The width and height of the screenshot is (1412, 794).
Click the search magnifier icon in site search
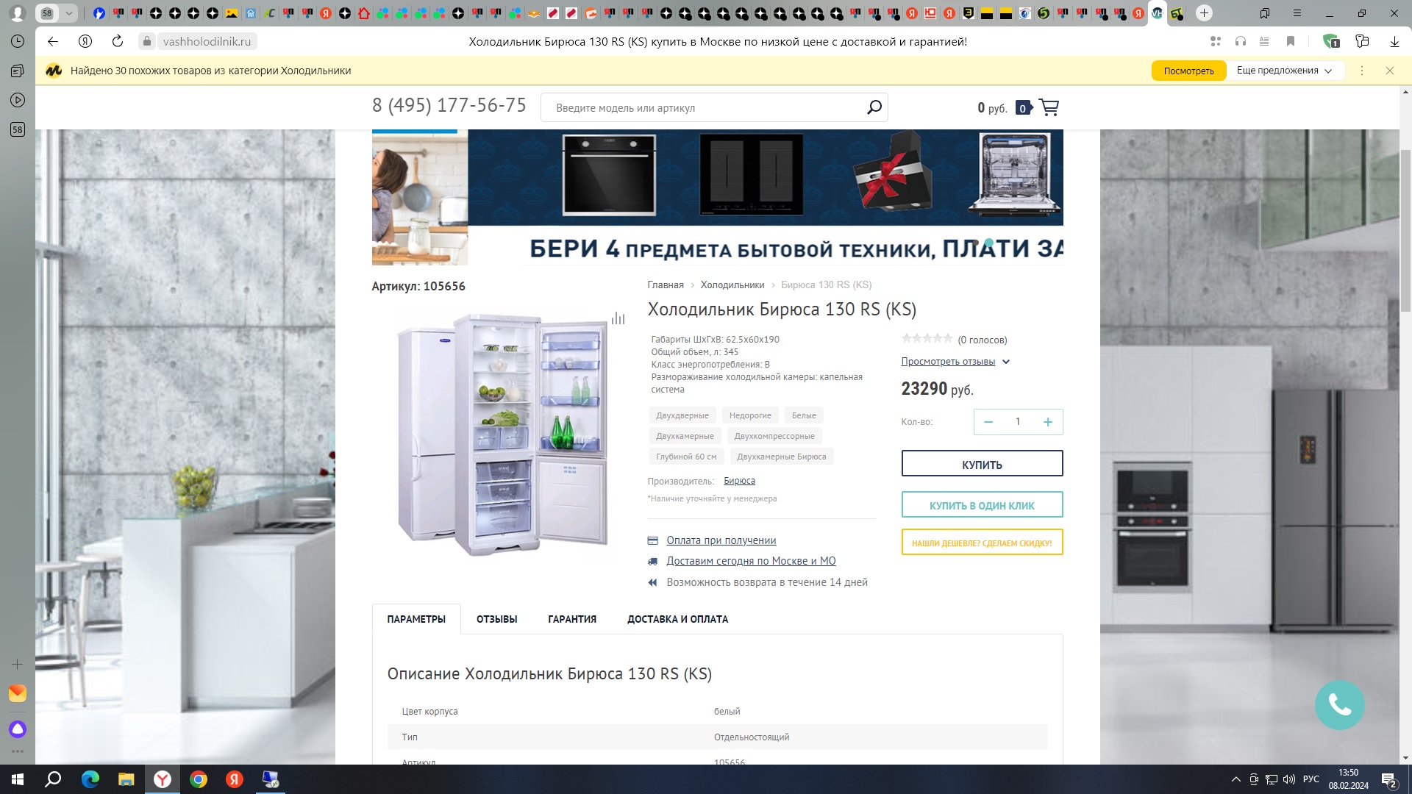874,107
